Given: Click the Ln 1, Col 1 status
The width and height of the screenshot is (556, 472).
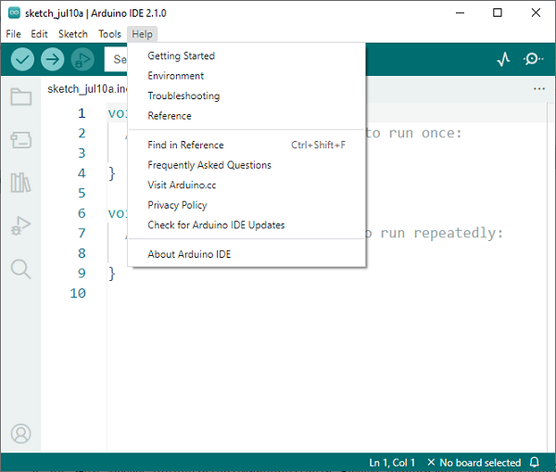Looking at the screenshot, I should pos(392,463).
